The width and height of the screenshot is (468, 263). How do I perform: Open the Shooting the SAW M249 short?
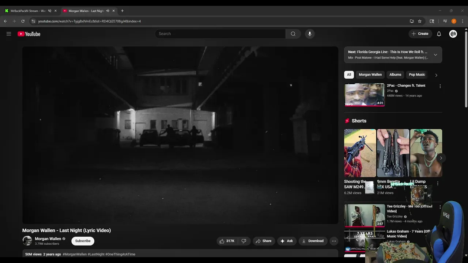point(360,153)
